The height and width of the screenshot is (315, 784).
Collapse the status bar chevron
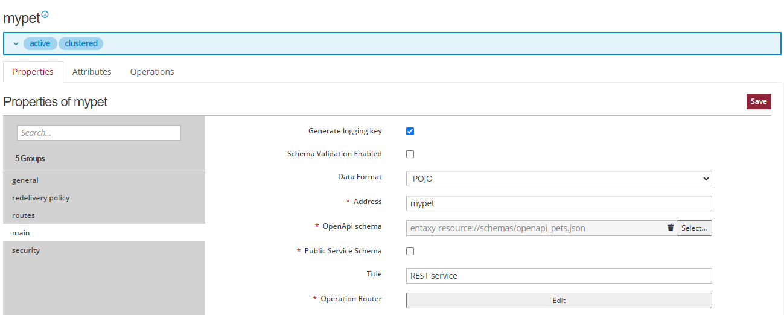point(16,44)
